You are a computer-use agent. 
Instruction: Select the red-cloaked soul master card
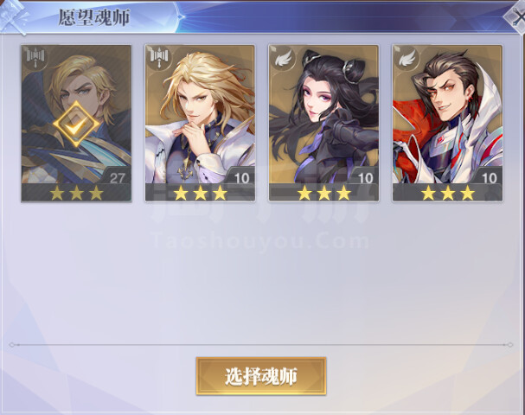447,123
